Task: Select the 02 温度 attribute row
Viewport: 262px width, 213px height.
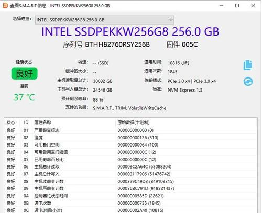Action: click(130, 138)
